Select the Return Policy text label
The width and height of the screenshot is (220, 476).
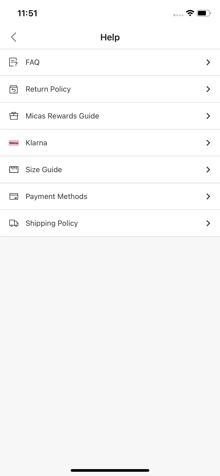tap(48, 89)
